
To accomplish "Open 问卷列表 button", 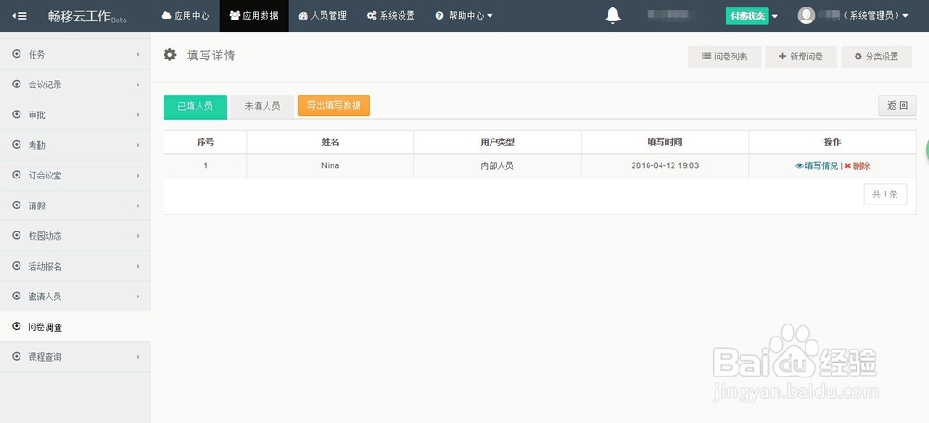I will pos(725,57).
